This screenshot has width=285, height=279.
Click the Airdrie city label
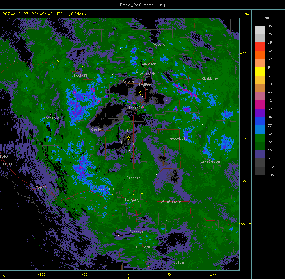pos(133,178)
